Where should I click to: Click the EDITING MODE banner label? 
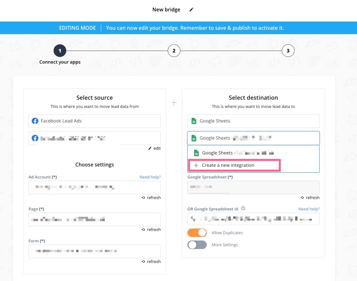[77, 28]
